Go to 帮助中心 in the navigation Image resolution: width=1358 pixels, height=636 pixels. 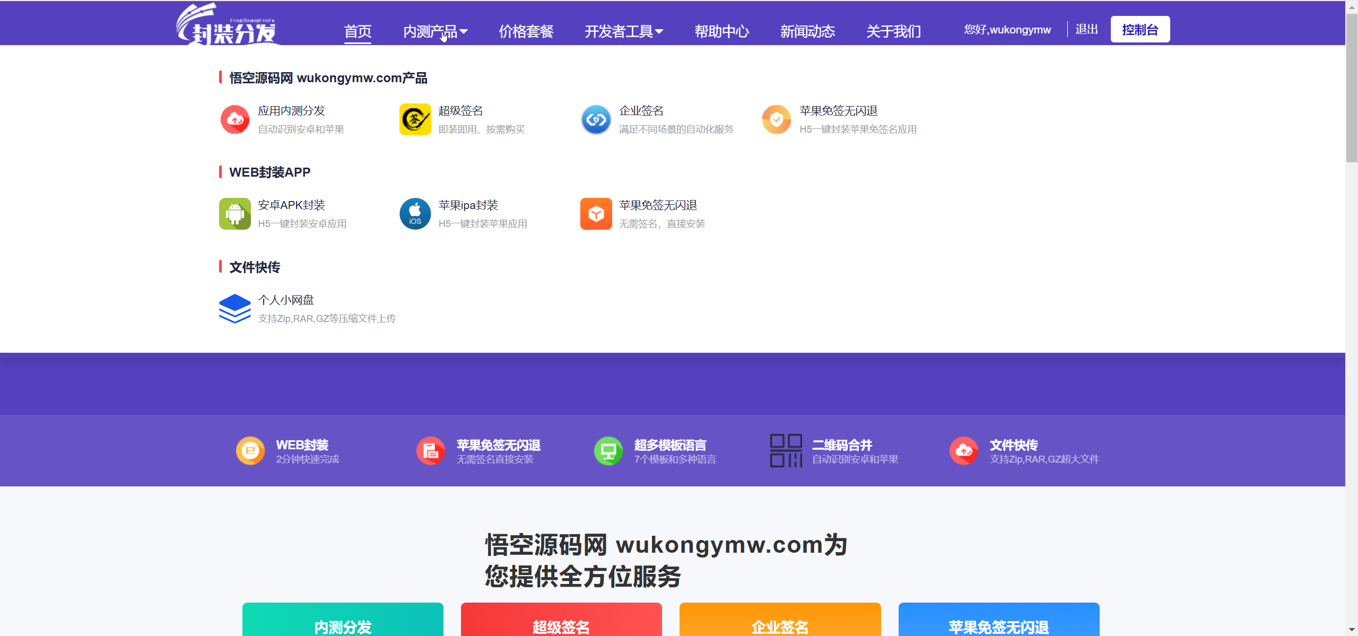722,32
